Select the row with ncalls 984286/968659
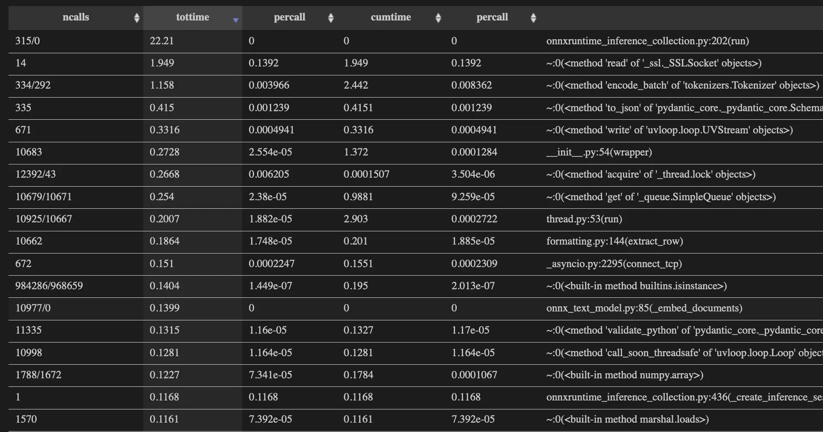The height and width of the screenshot is (432, 823). [x=49, y=286]
